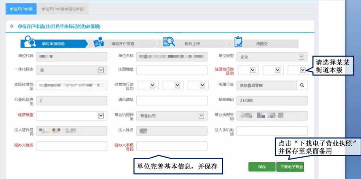Viewport: 361px width, 179px height.
Task: Select the 填写申报信息 wizard step
Action: click(54, 44)
